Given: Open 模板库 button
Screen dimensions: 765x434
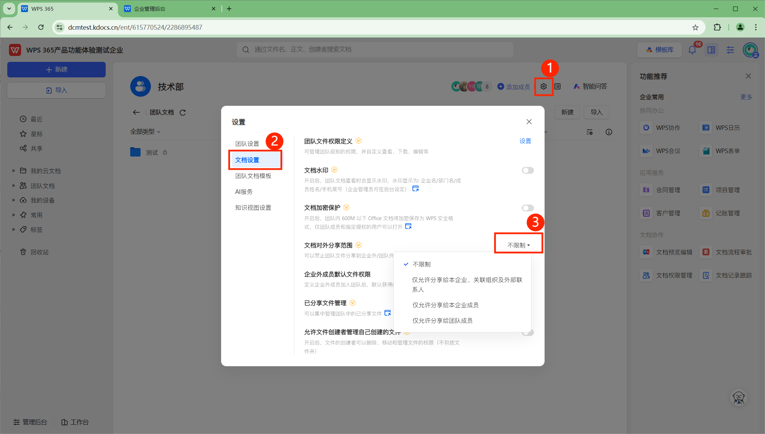Looking at the screenshot, I should click(x=659, y=50).
